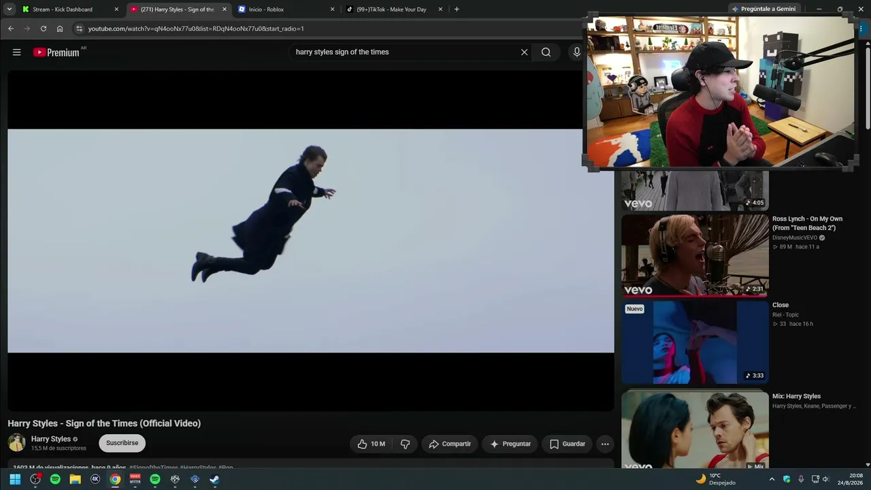This screenshot has width=871, height=490.
Task: Open the video titled Close
Action: 780,305
